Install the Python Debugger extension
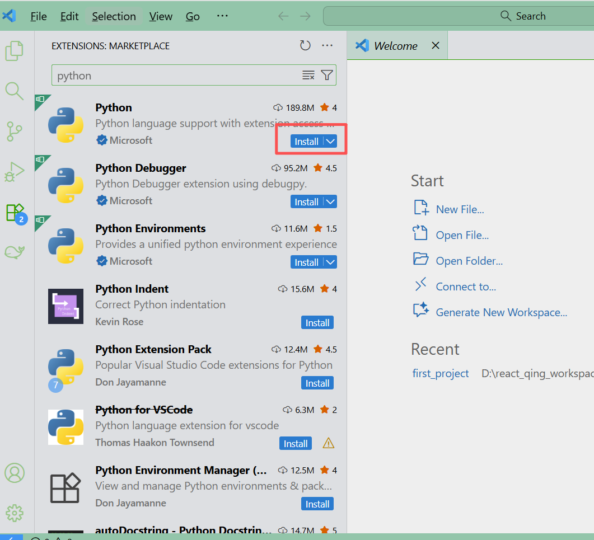 [307, 202]
